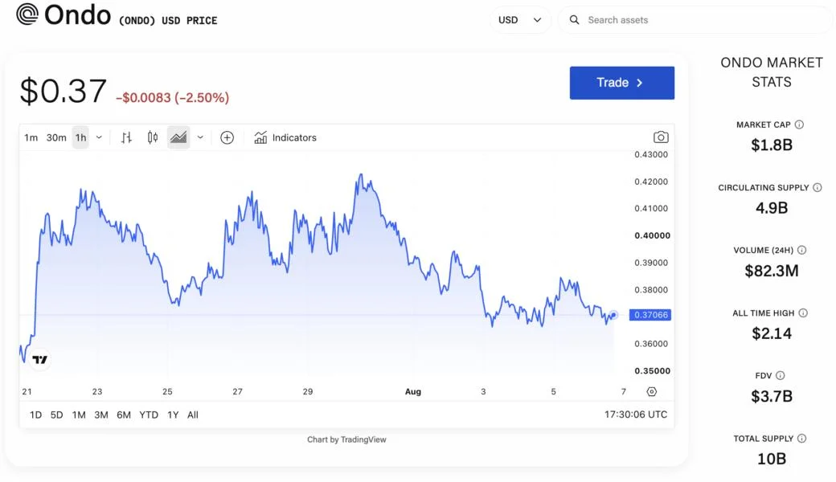836x482 pixels.
Task: Open chart settings gear icon
Action: 652,391
